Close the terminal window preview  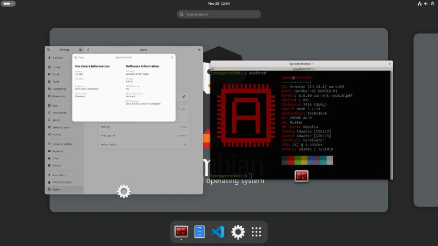click(x=390, y=64)
